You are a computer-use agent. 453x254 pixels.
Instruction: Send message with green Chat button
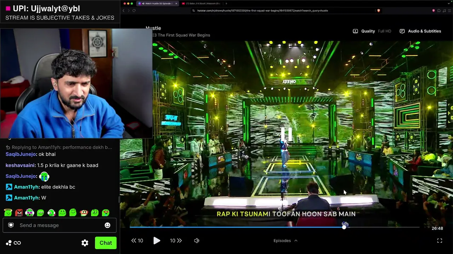pyautogui.click(x=105, y=243)
